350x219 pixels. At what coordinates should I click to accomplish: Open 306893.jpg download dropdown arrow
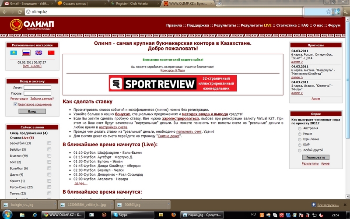(169, 205)
